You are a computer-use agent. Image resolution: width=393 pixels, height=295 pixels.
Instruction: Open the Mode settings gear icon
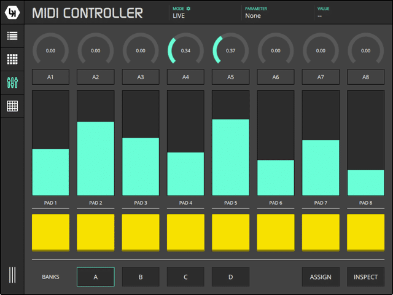click(x=189, y=9)
